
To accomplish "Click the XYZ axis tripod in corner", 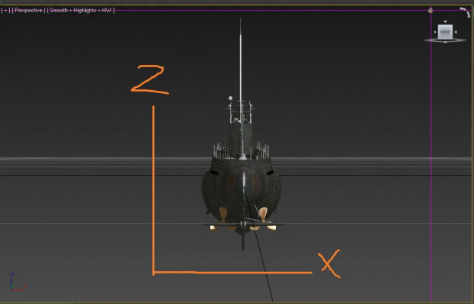I will pos(18,283).
